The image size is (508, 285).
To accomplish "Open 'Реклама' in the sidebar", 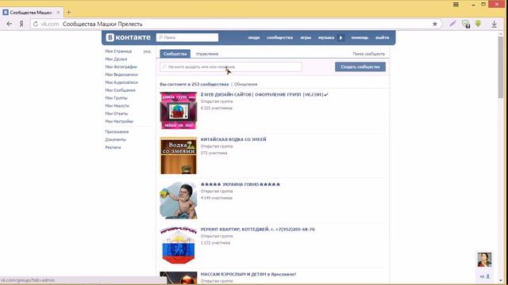I will tap(113, 147).
